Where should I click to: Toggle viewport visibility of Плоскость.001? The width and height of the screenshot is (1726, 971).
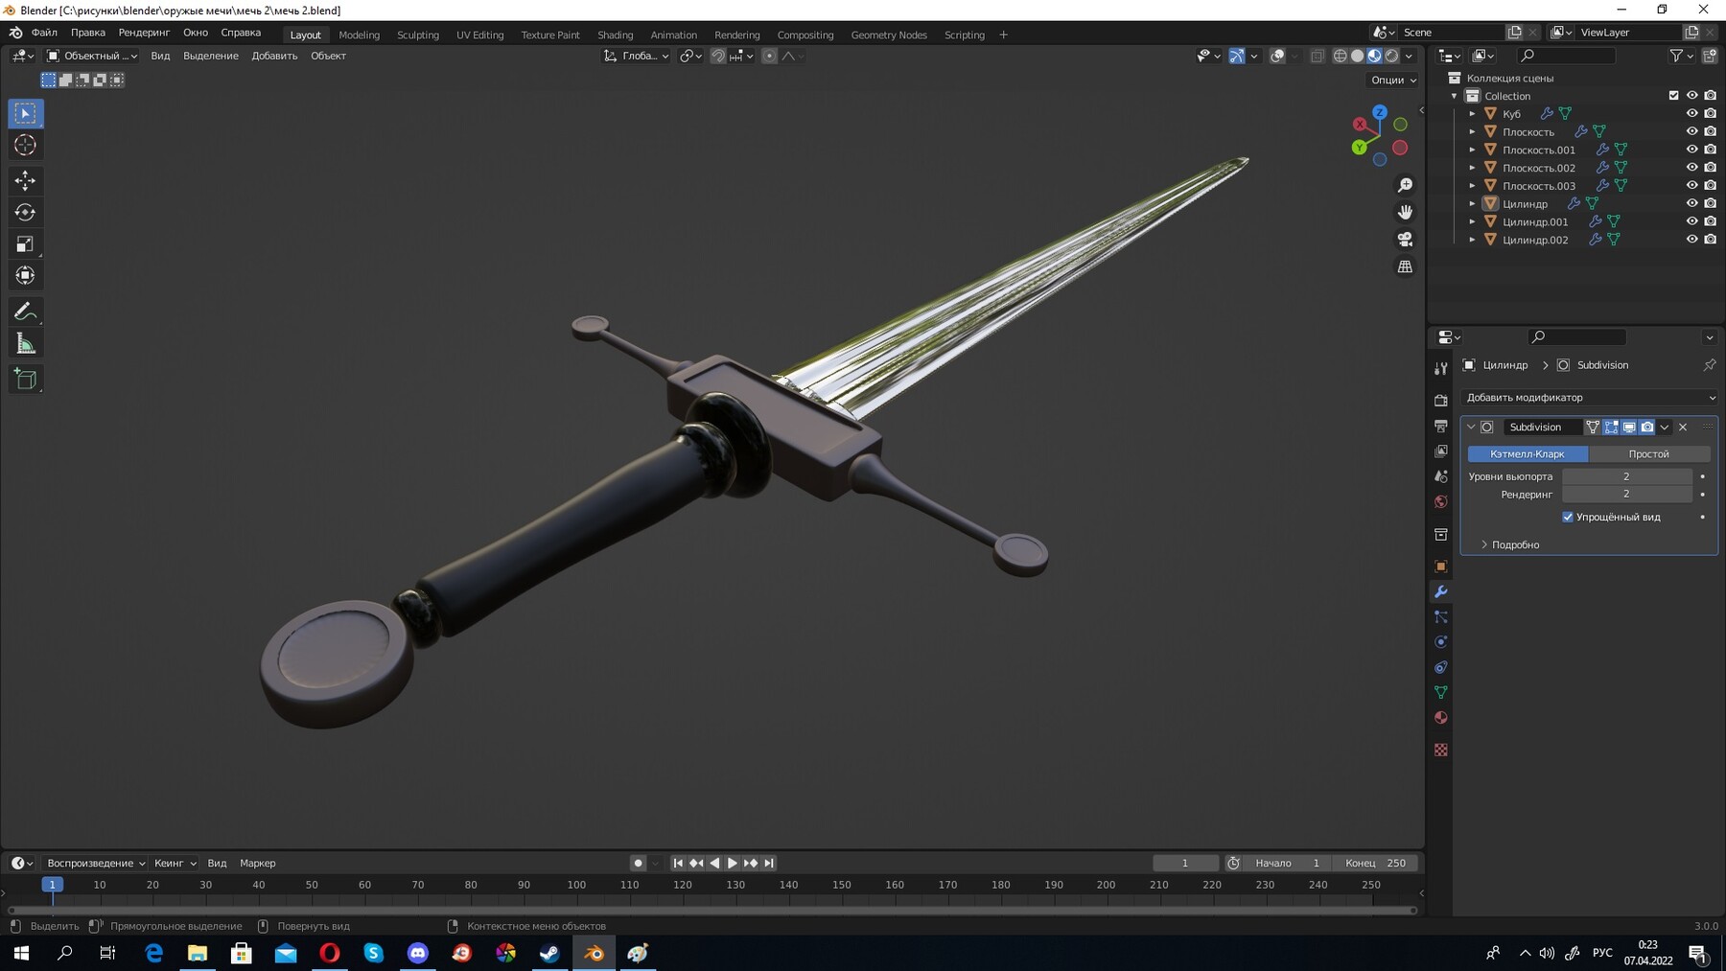point(1692,150)
